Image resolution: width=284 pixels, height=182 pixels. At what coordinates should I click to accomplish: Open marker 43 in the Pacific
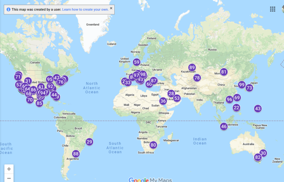click(x=258, y=109)
